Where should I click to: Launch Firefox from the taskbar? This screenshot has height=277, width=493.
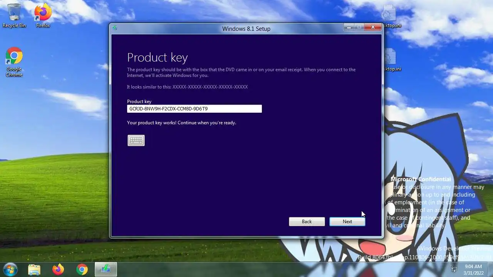[58, 269]
